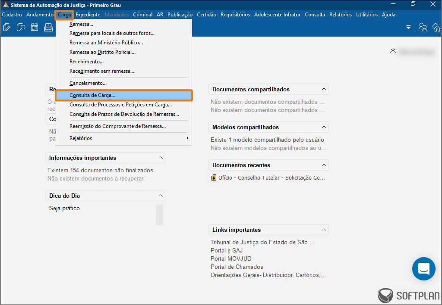Open the Criminal menu
This screenshot has width=442, height=305.
click(x=142, y=15)
